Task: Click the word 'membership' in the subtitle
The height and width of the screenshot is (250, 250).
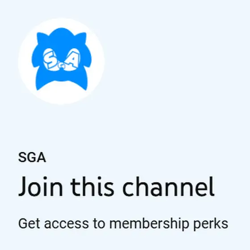Action: point(149,224)
